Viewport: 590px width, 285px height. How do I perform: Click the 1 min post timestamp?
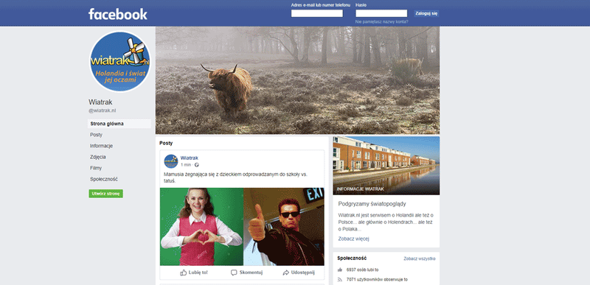[x=186, y=165]
